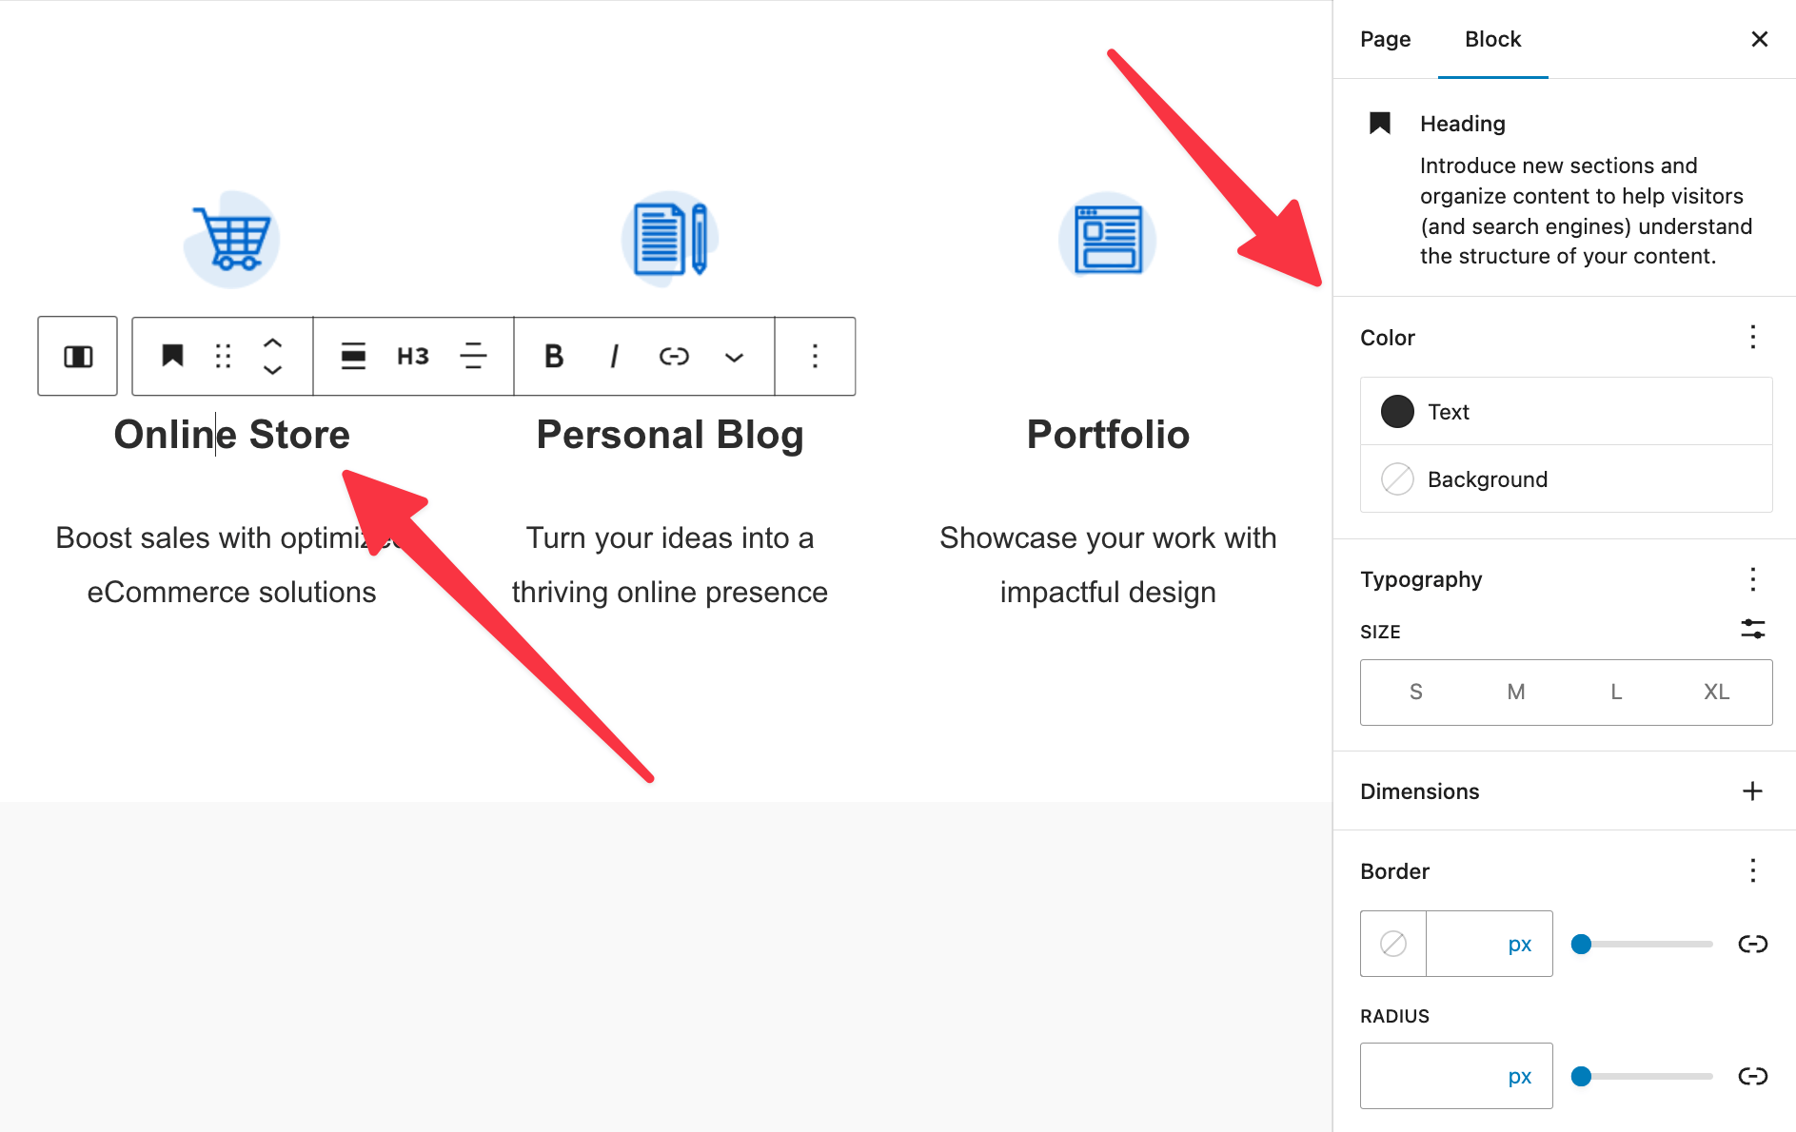Switch to the Page tab
This screenshot has width=1796, height=1132.
(1385, 39)
